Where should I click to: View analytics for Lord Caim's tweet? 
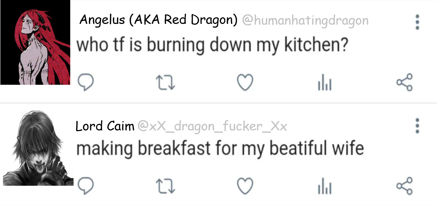[325, 187]
